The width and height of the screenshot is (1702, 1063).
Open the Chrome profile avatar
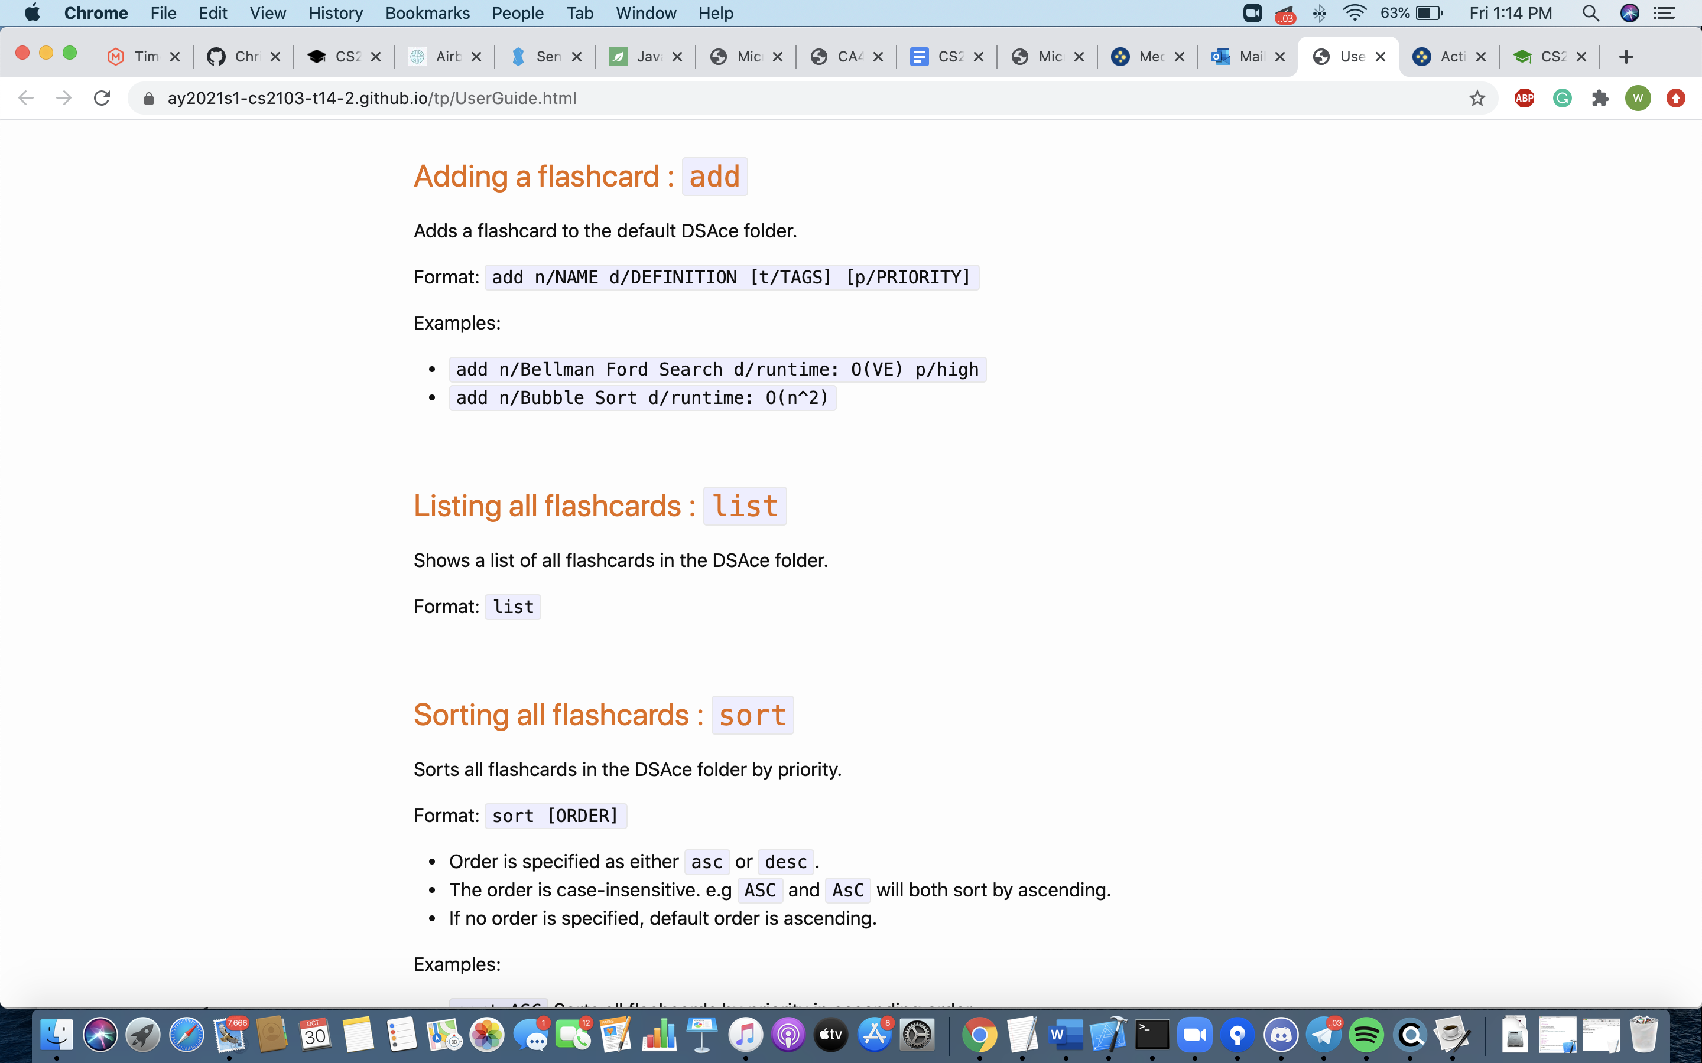click(1638, 99)
